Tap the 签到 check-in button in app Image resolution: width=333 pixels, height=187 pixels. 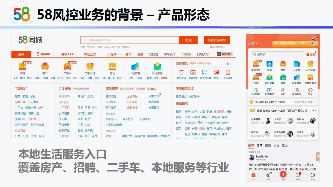tap(311, 55)
